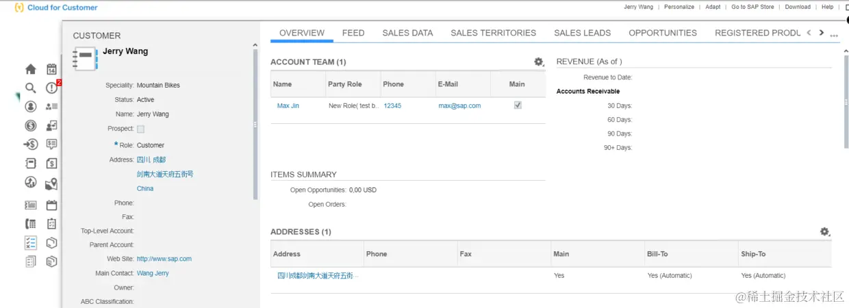This screenshot has width=849, height=308.
Task: Open Account Team settings gear menu
Action: click(x=539, y=62)
